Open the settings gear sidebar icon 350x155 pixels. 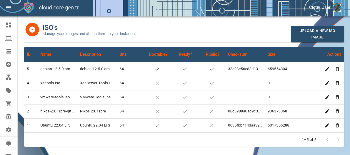pos(9,130)
